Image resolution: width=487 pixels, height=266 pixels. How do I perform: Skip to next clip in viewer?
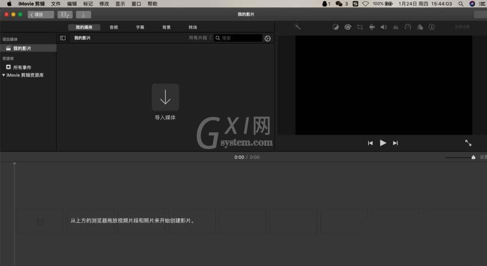[x=395, y=143]
